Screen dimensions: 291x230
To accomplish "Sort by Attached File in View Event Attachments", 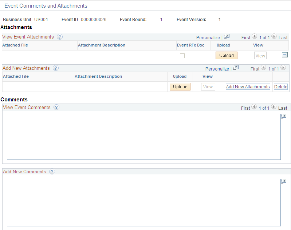I will point(15,45).
